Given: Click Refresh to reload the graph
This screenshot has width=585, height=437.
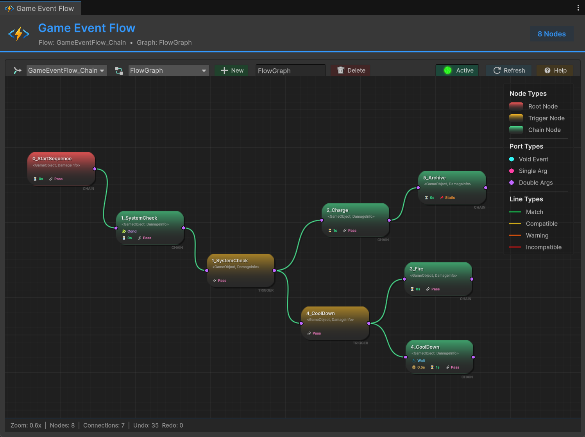Looking at the screenshot, I should tap(508, 70).
